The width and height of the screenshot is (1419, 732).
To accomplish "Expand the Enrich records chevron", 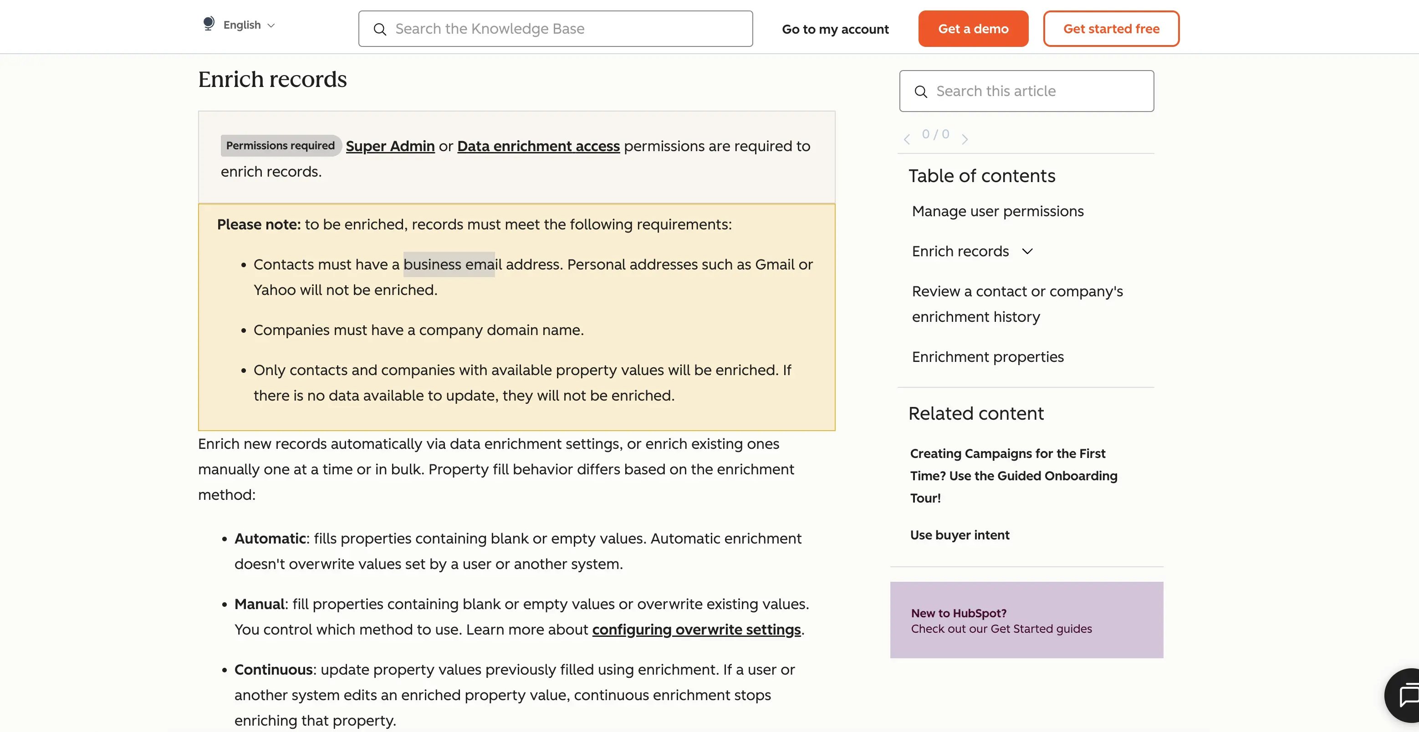I will click(1027, 251).
